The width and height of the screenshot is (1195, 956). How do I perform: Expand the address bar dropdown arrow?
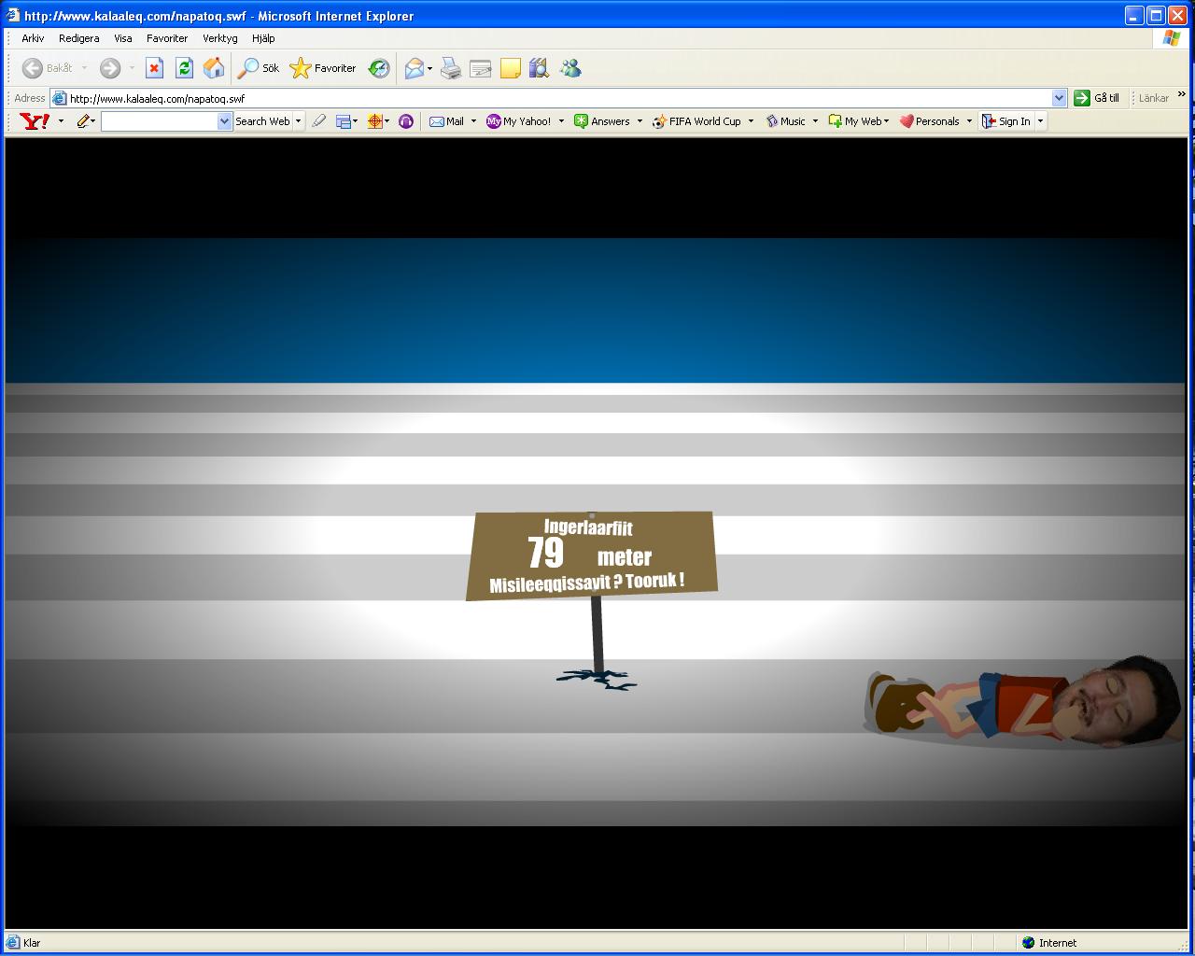[1059, 98]
